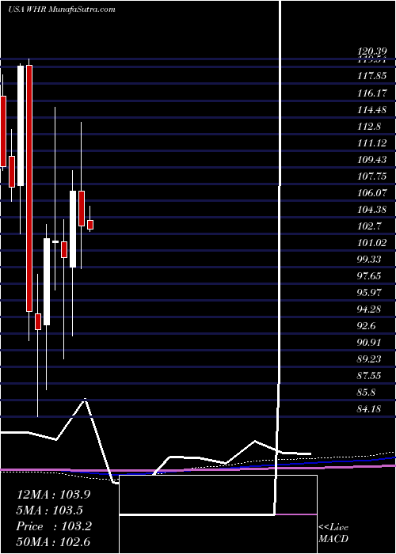Select the 92.6 price label
Viewport: 396px width, 554px height.
click(366, 326)
